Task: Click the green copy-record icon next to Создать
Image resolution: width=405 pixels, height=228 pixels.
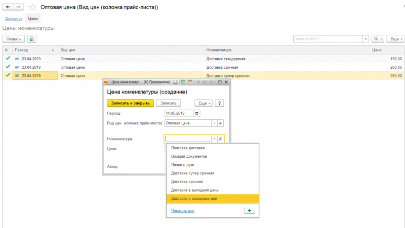Action: 31,38
